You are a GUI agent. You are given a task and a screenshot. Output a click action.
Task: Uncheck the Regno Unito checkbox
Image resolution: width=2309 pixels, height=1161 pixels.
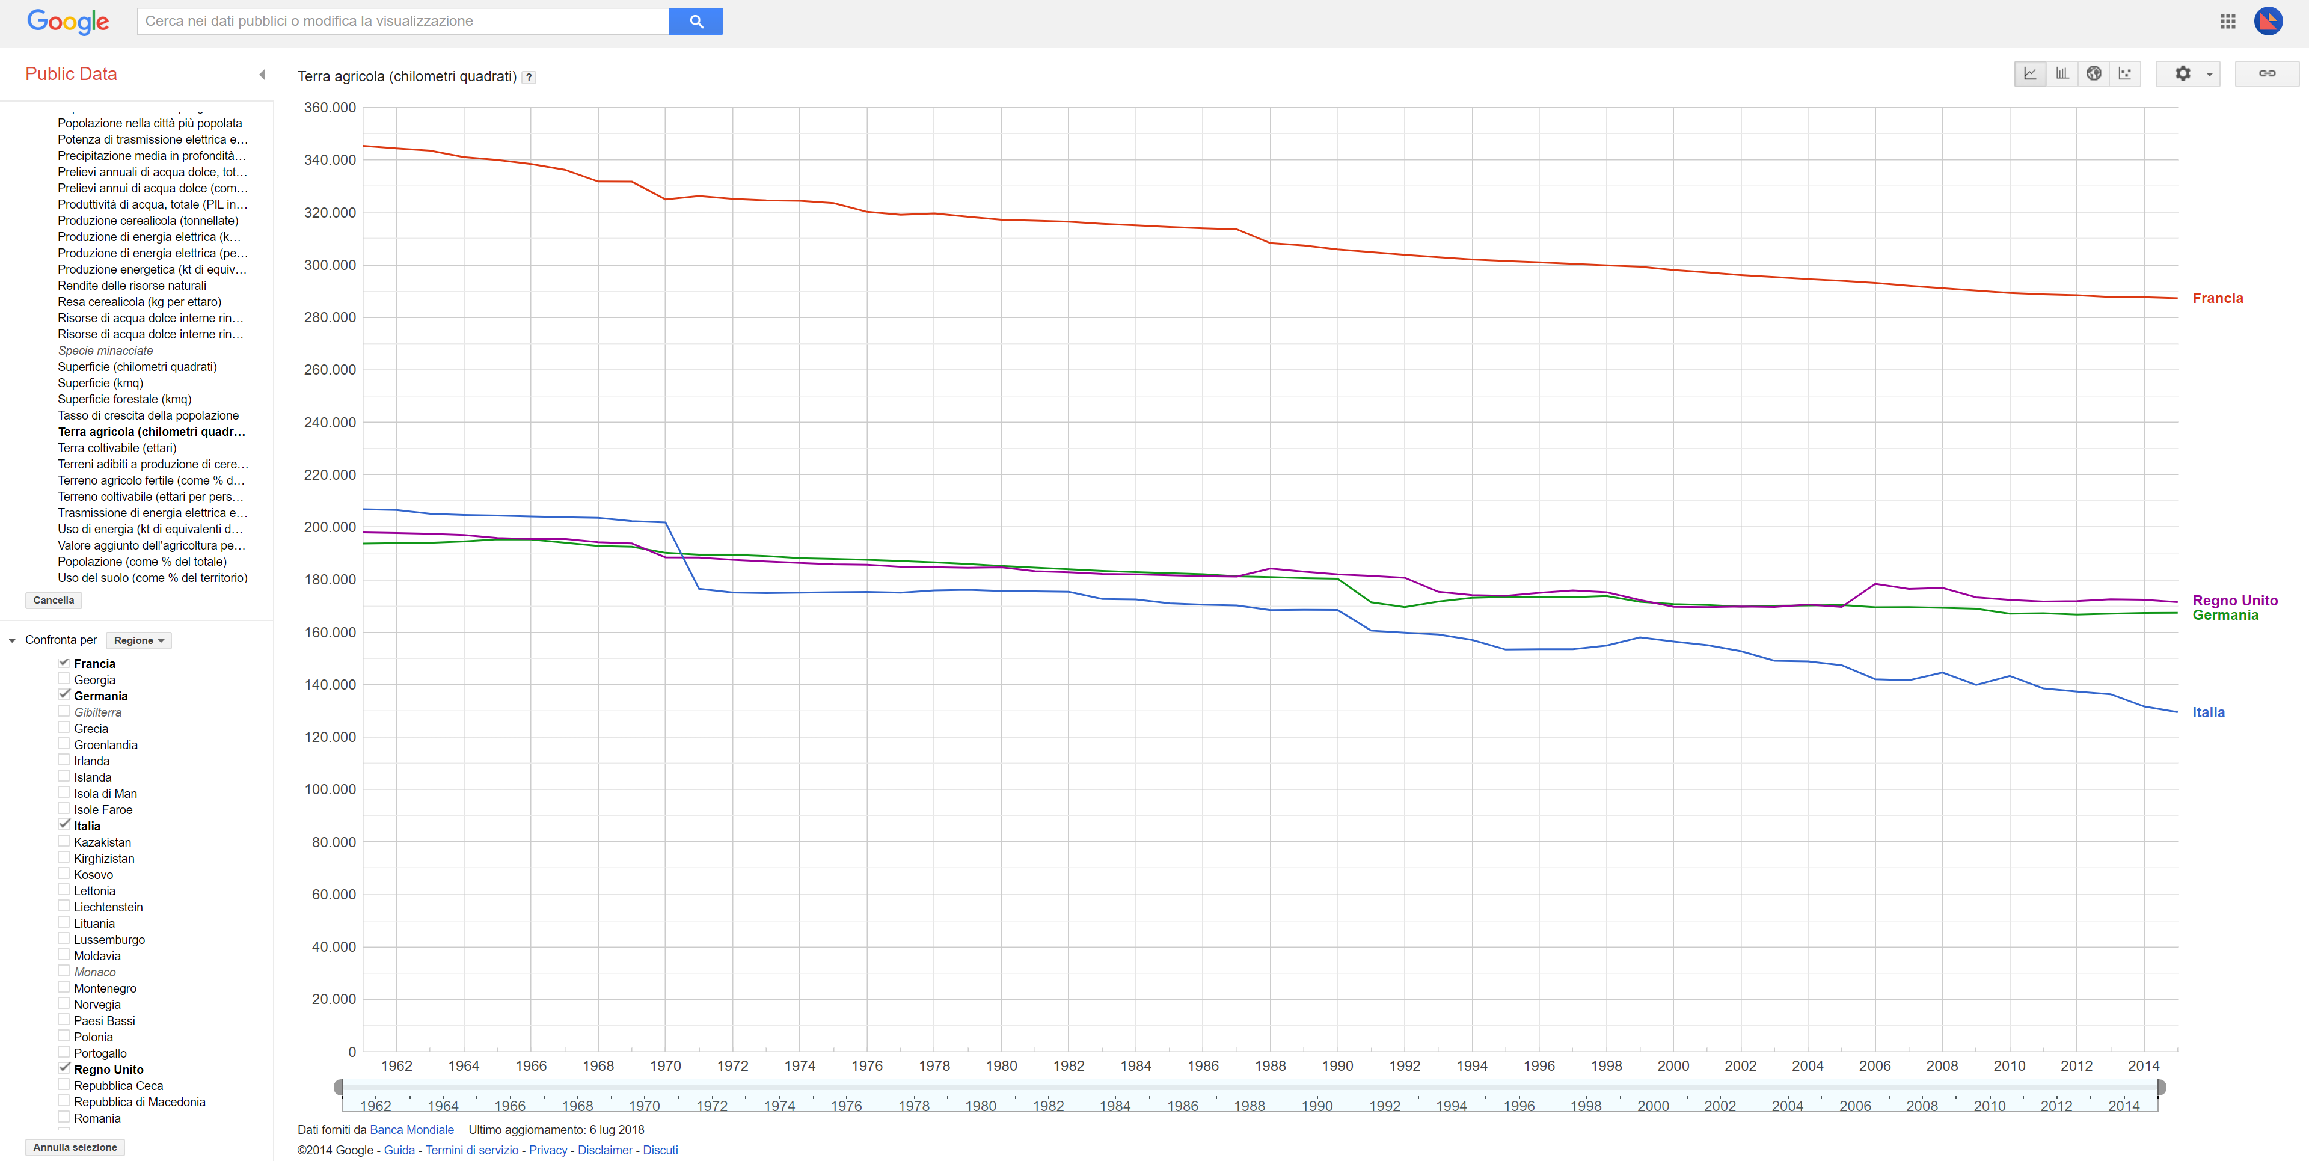[x=64, y=1068]
